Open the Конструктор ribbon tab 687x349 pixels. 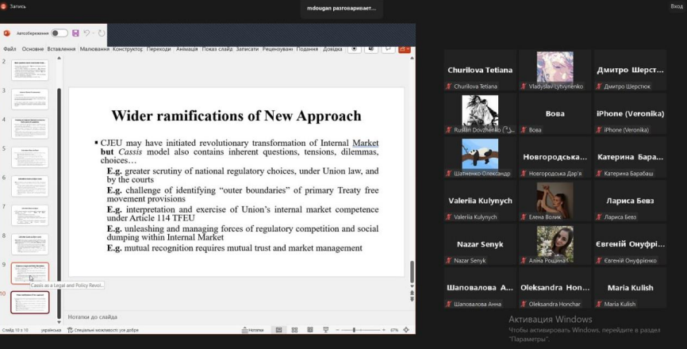128,49
